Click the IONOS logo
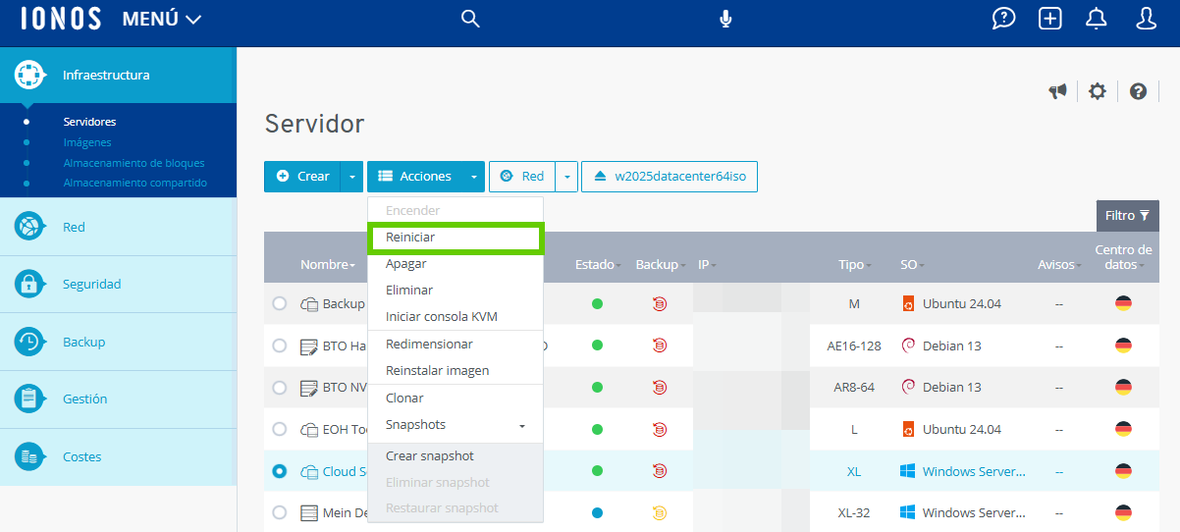The height and width of the screenshot is (532, 1180). [61, 19]
